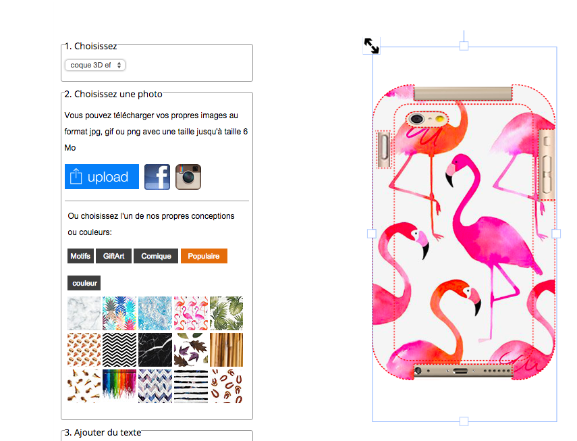Choose the white marble pattern thumbnail
This screenshot has width=577, height=441.
tap(84, 313)
